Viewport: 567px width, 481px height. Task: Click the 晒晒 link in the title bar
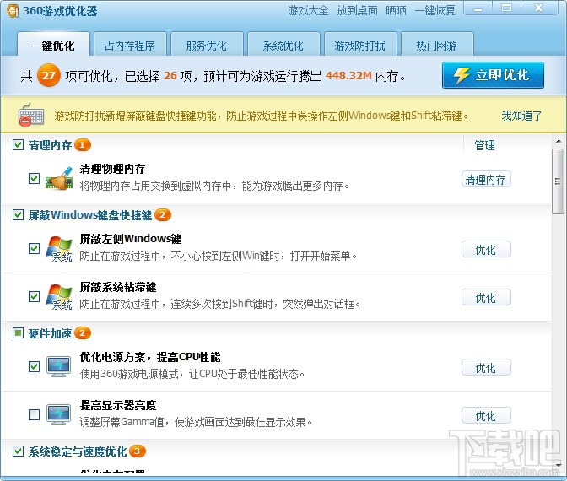click(396, 10)
